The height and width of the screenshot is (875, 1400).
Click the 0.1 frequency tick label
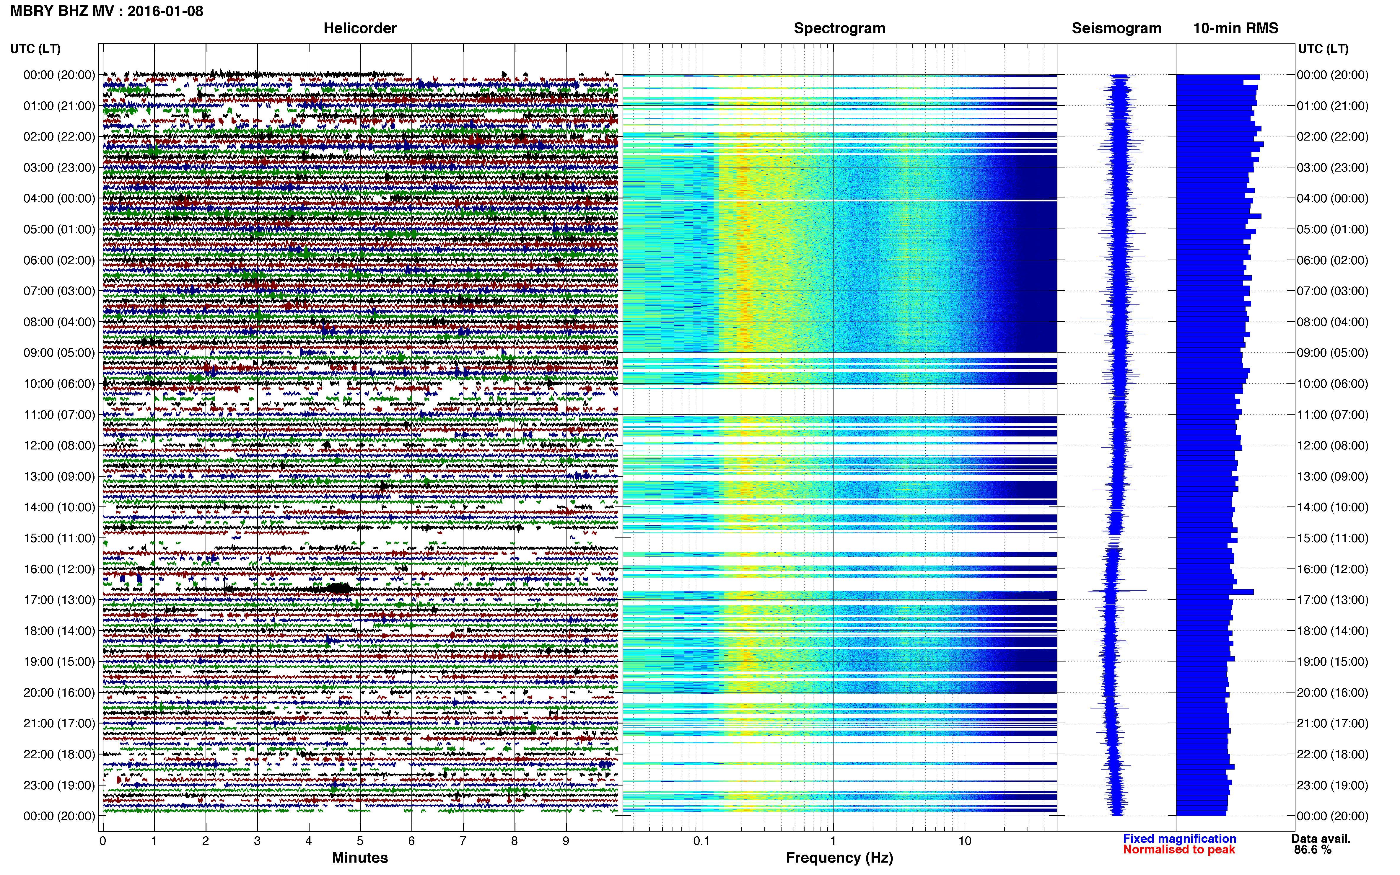pyautogui.click(x=701, y=841)
